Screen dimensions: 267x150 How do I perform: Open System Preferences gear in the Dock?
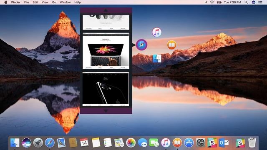coord(200,142)
